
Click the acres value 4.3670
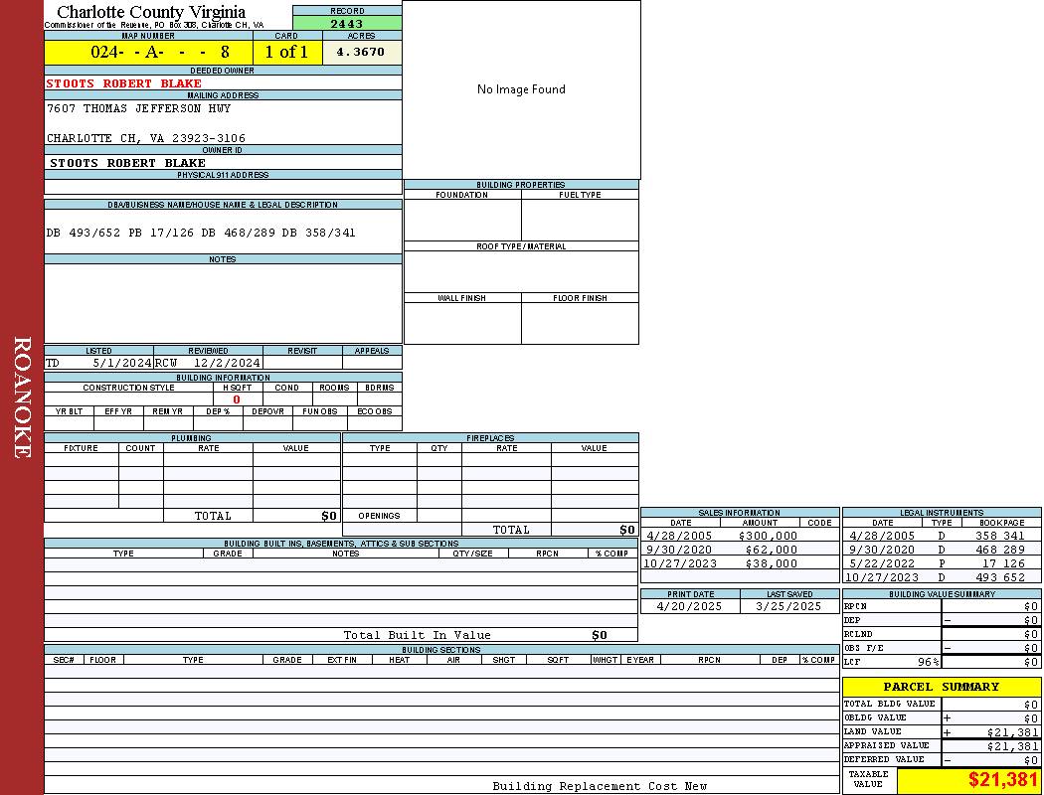(x=360, y=52)
